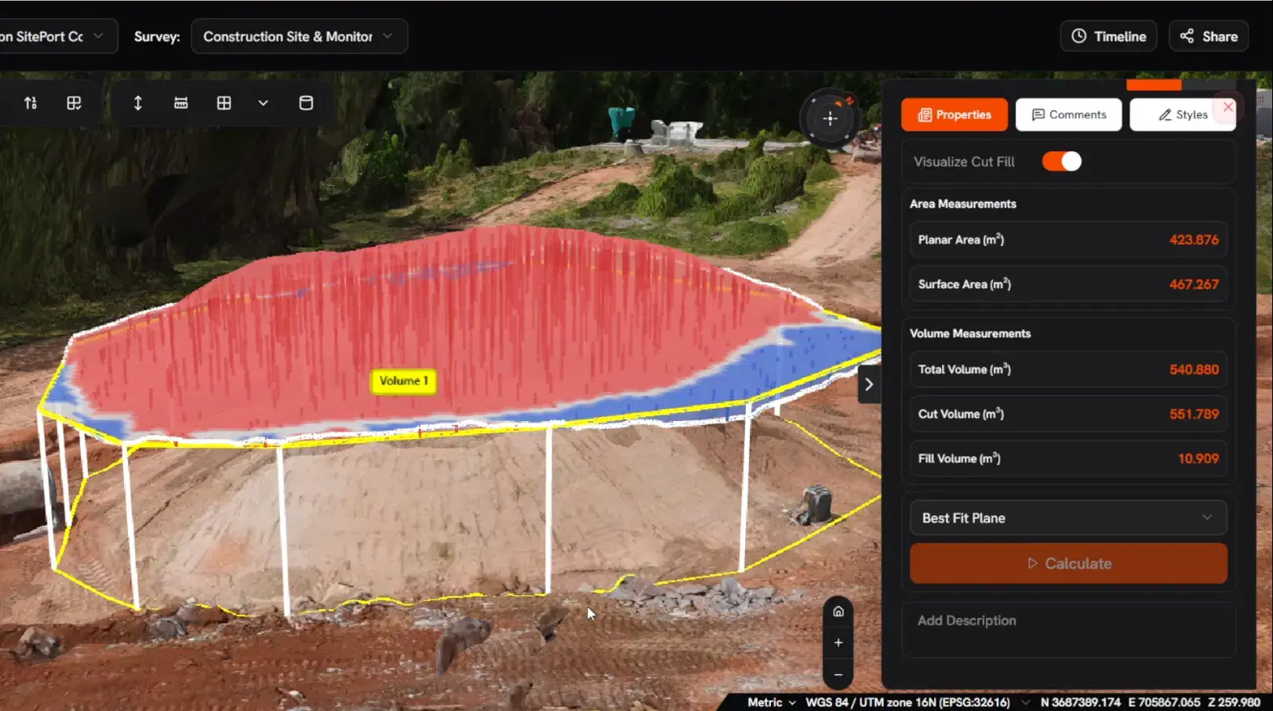Enable Visualize Cut Fill
Image resolution: width=1273 pixels, height=711 pixels.
tap(1061, 161)
